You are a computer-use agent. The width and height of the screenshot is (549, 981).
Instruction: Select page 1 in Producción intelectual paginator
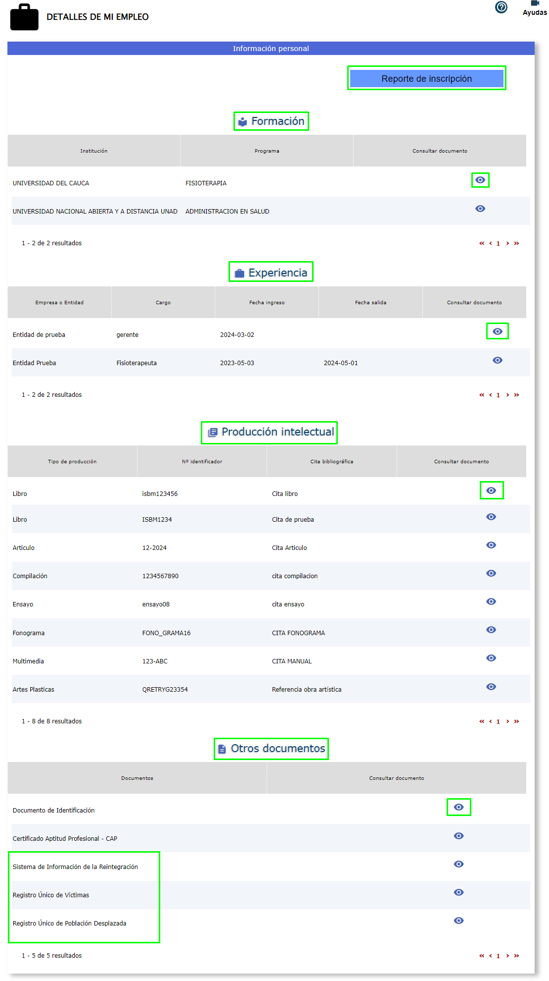498,721
